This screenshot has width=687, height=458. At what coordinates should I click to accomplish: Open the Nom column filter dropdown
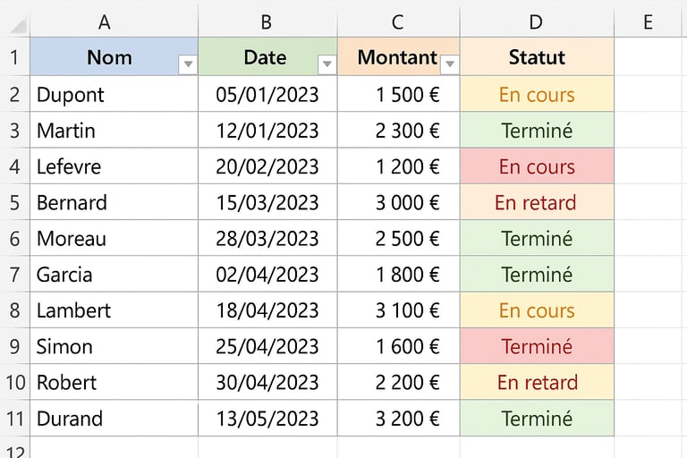(x=188, y=64)
